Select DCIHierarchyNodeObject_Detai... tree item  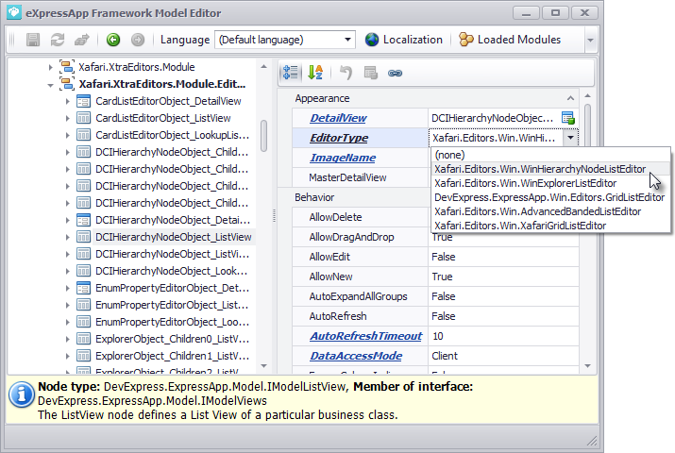coord(172,220)
